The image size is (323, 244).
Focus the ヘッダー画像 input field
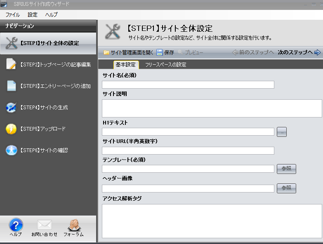point(188,188)
